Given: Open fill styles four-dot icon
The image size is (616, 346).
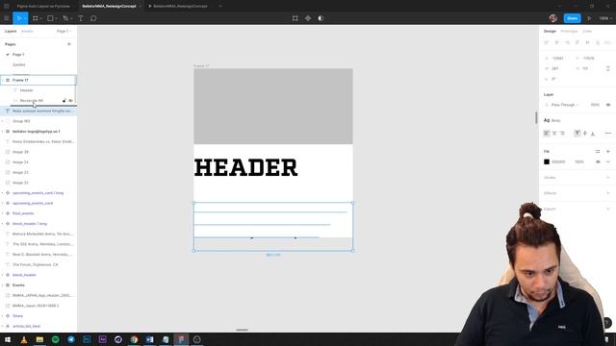Looking at the screenshot, I should point(598,151).
